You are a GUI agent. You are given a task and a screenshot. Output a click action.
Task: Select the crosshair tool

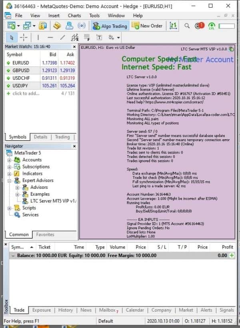click(24, 38)
